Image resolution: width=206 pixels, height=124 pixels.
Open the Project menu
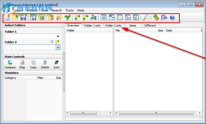[18, 10]
